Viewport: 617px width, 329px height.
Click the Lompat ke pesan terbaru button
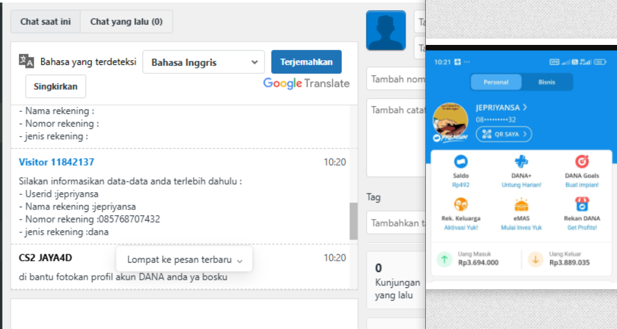point(184,259)
